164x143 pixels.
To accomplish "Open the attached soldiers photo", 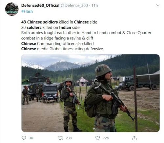I will pyautogui.click(x=91, y=93).
